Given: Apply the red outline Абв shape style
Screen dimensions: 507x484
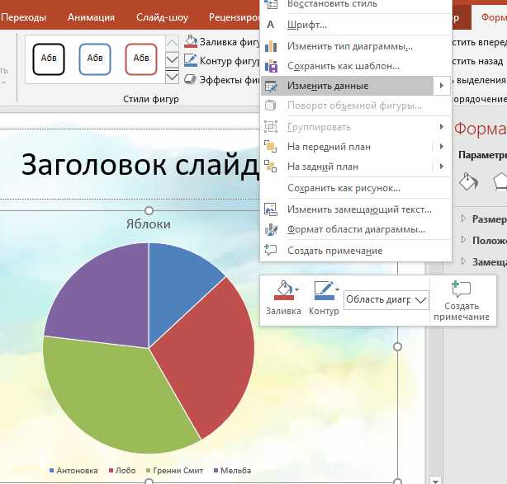Looking at the screenshot, I should coord(141,59).
